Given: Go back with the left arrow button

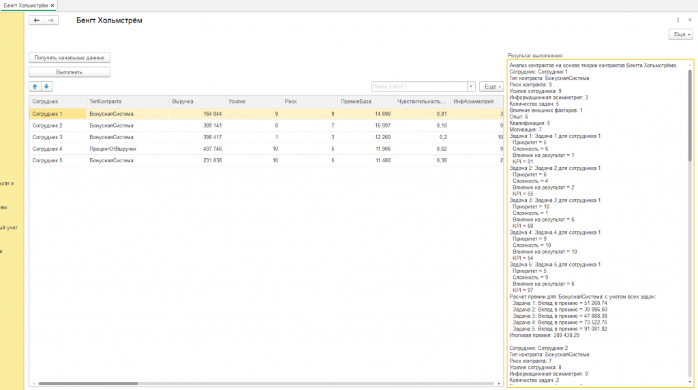Looking at the screenshot, I should point(37,20).
